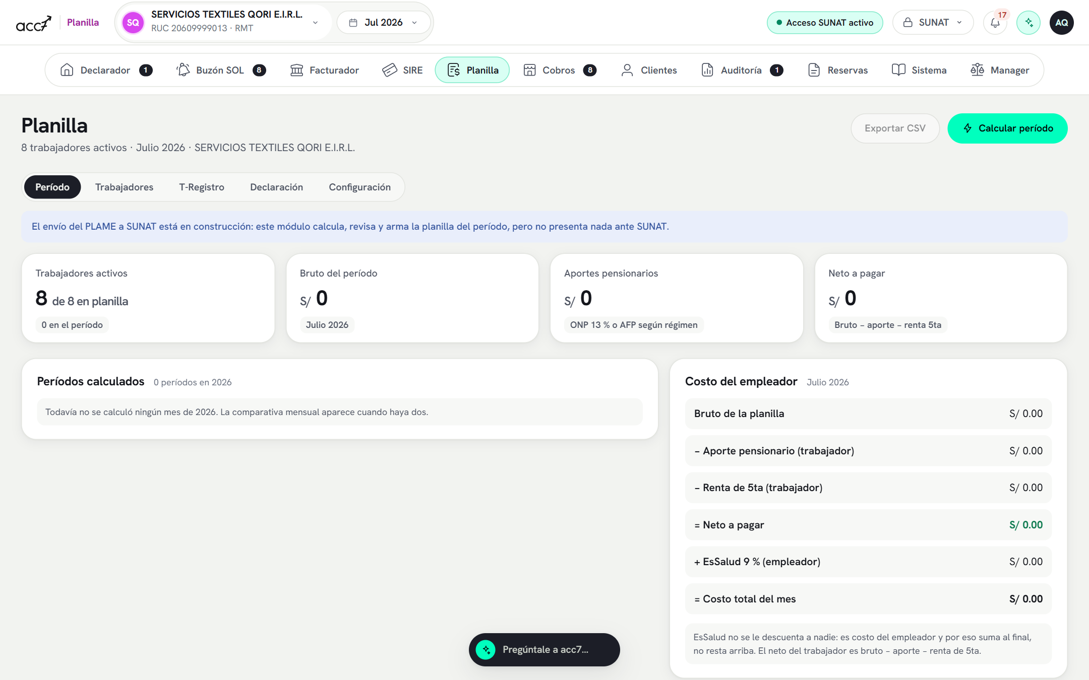Open the SUNAT lock dropdown
The width and height of the screenshot is (1089, 680).
tap(933, 23)
